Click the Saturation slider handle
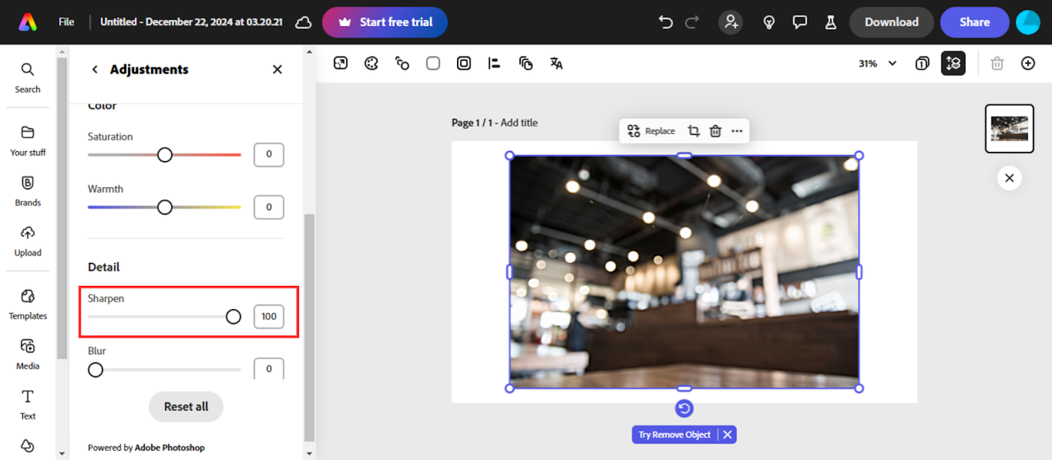The height and width of the screenshot is (460, 1052). point(165,154)
